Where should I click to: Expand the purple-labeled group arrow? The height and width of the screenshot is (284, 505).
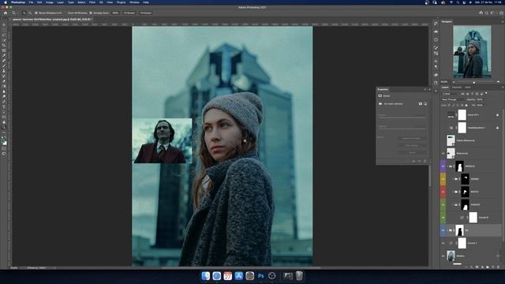(x=447, y=166)
